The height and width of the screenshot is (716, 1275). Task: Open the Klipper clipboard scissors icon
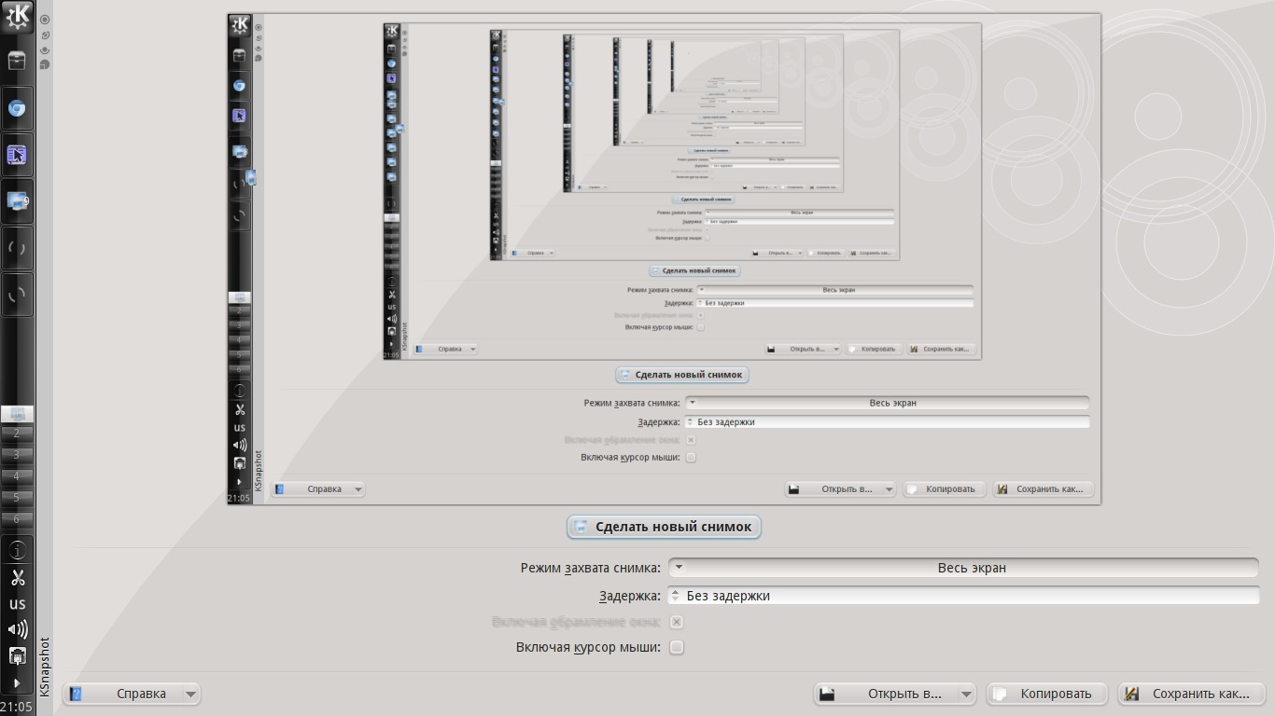coord(17,578)
